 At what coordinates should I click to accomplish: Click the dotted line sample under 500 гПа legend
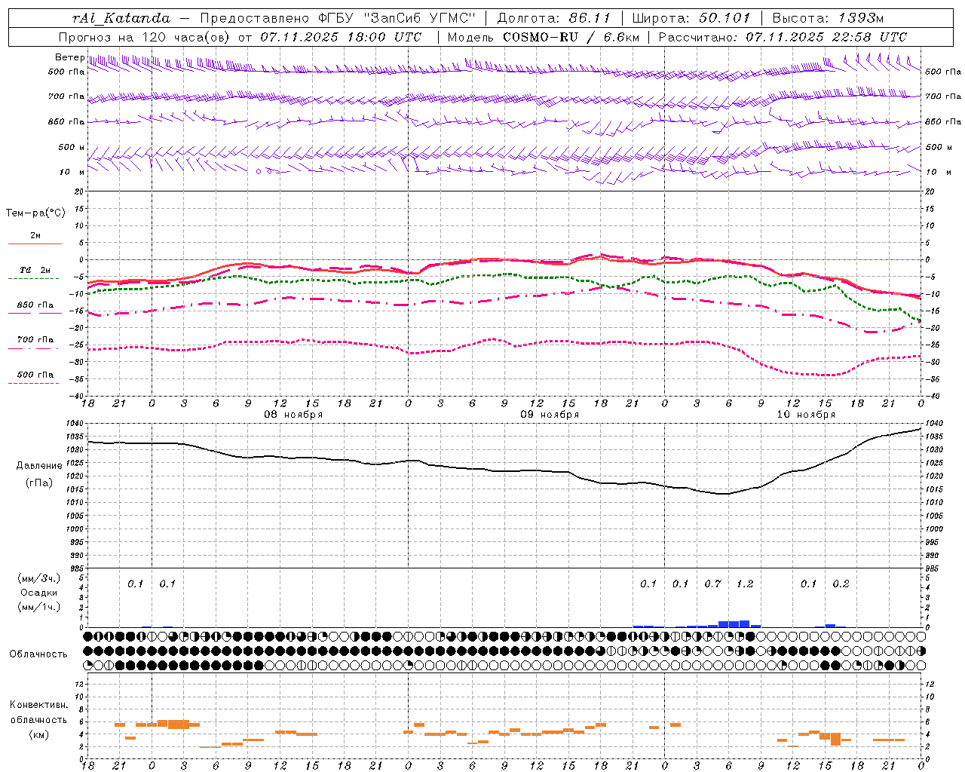34,384
